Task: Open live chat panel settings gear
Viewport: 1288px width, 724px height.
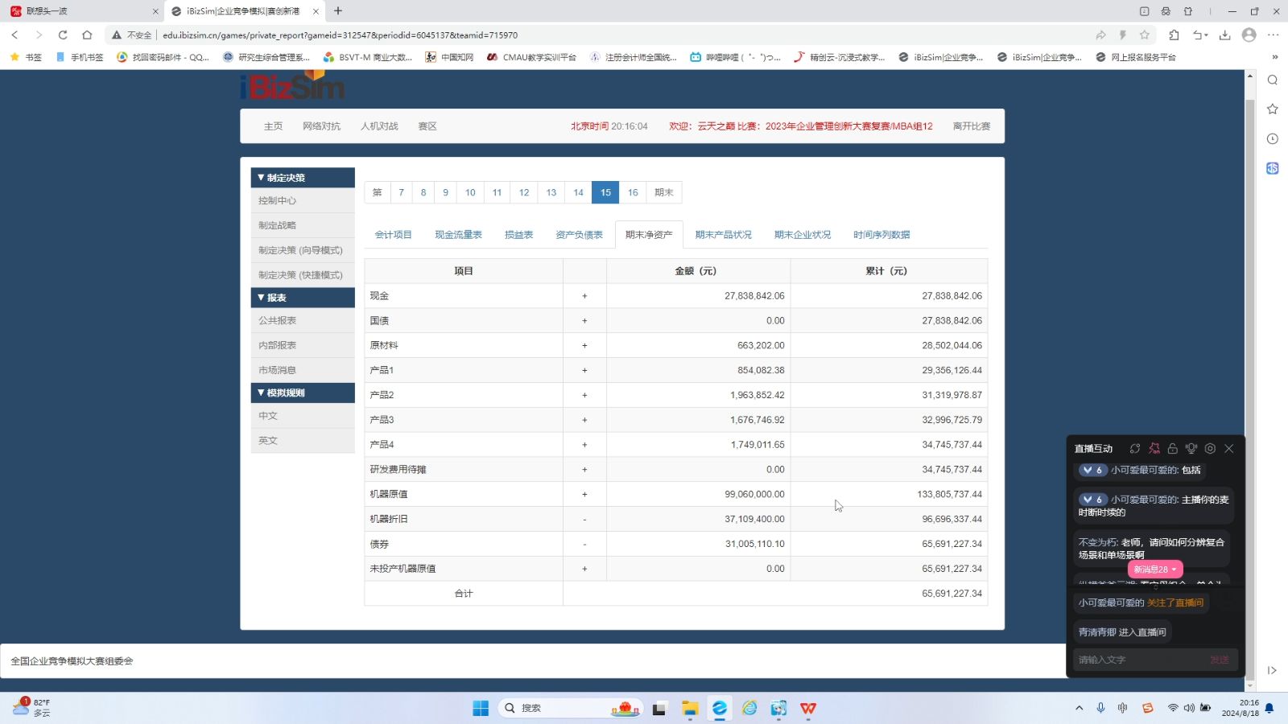Action: pos(1210,448)
